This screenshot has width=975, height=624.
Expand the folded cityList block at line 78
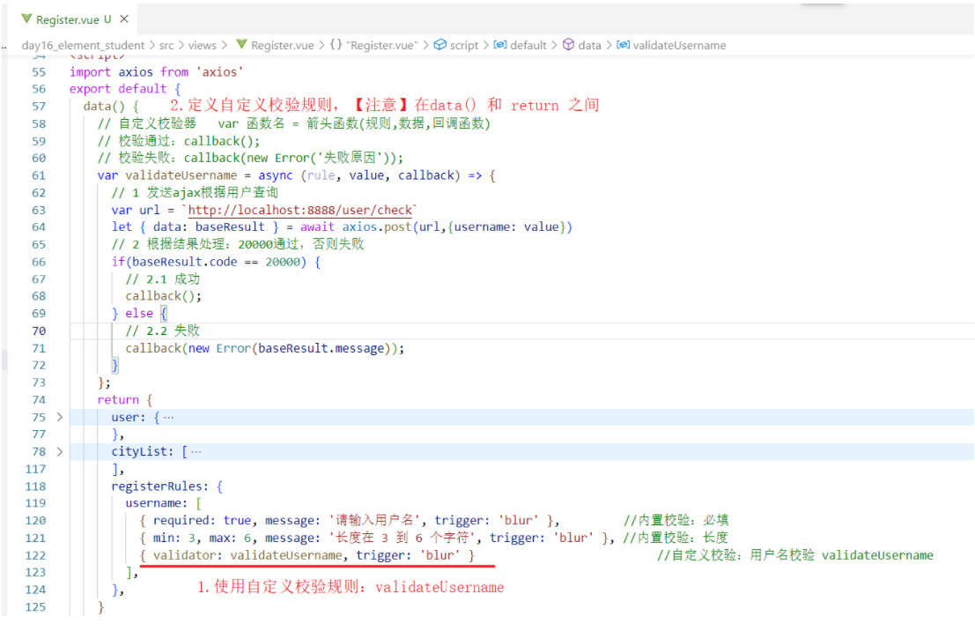tap(60, 451)
